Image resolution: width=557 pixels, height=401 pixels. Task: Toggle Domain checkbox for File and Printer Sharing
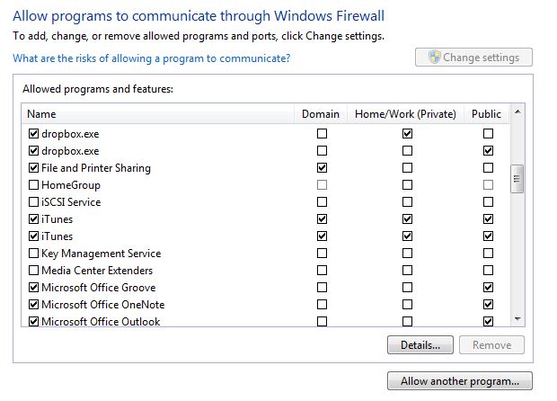pyautogui.click(x=322, y=168)
